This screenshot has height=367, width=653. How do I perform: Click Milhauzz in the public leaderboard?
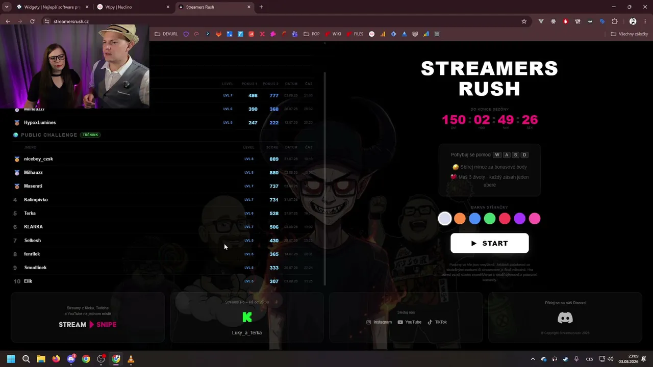(33, 173)
